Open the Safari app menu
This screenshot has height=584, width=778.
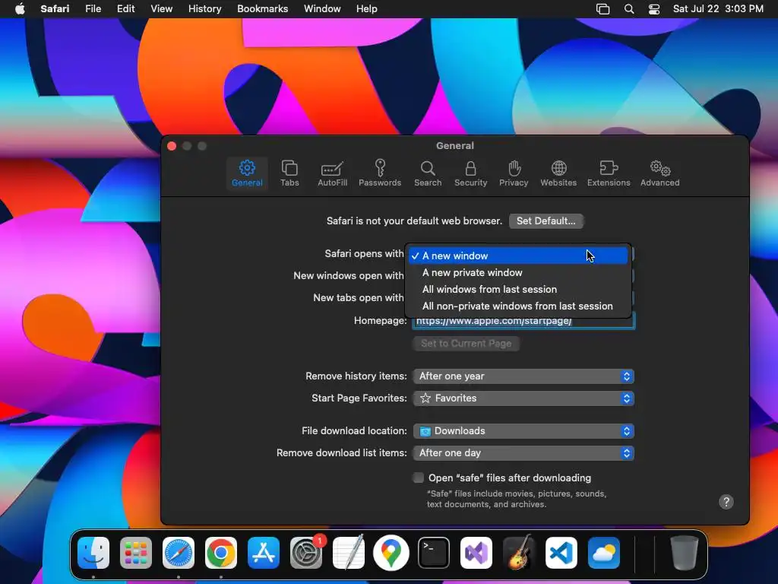click(55, 9)
